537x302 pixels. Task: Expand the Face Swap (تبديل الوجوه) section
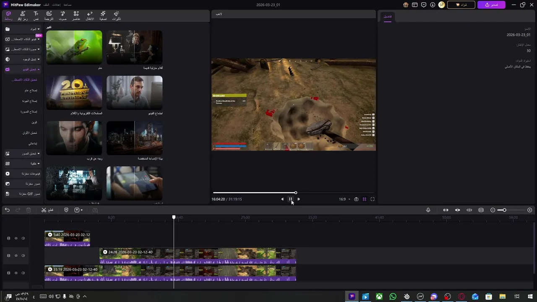22,59
